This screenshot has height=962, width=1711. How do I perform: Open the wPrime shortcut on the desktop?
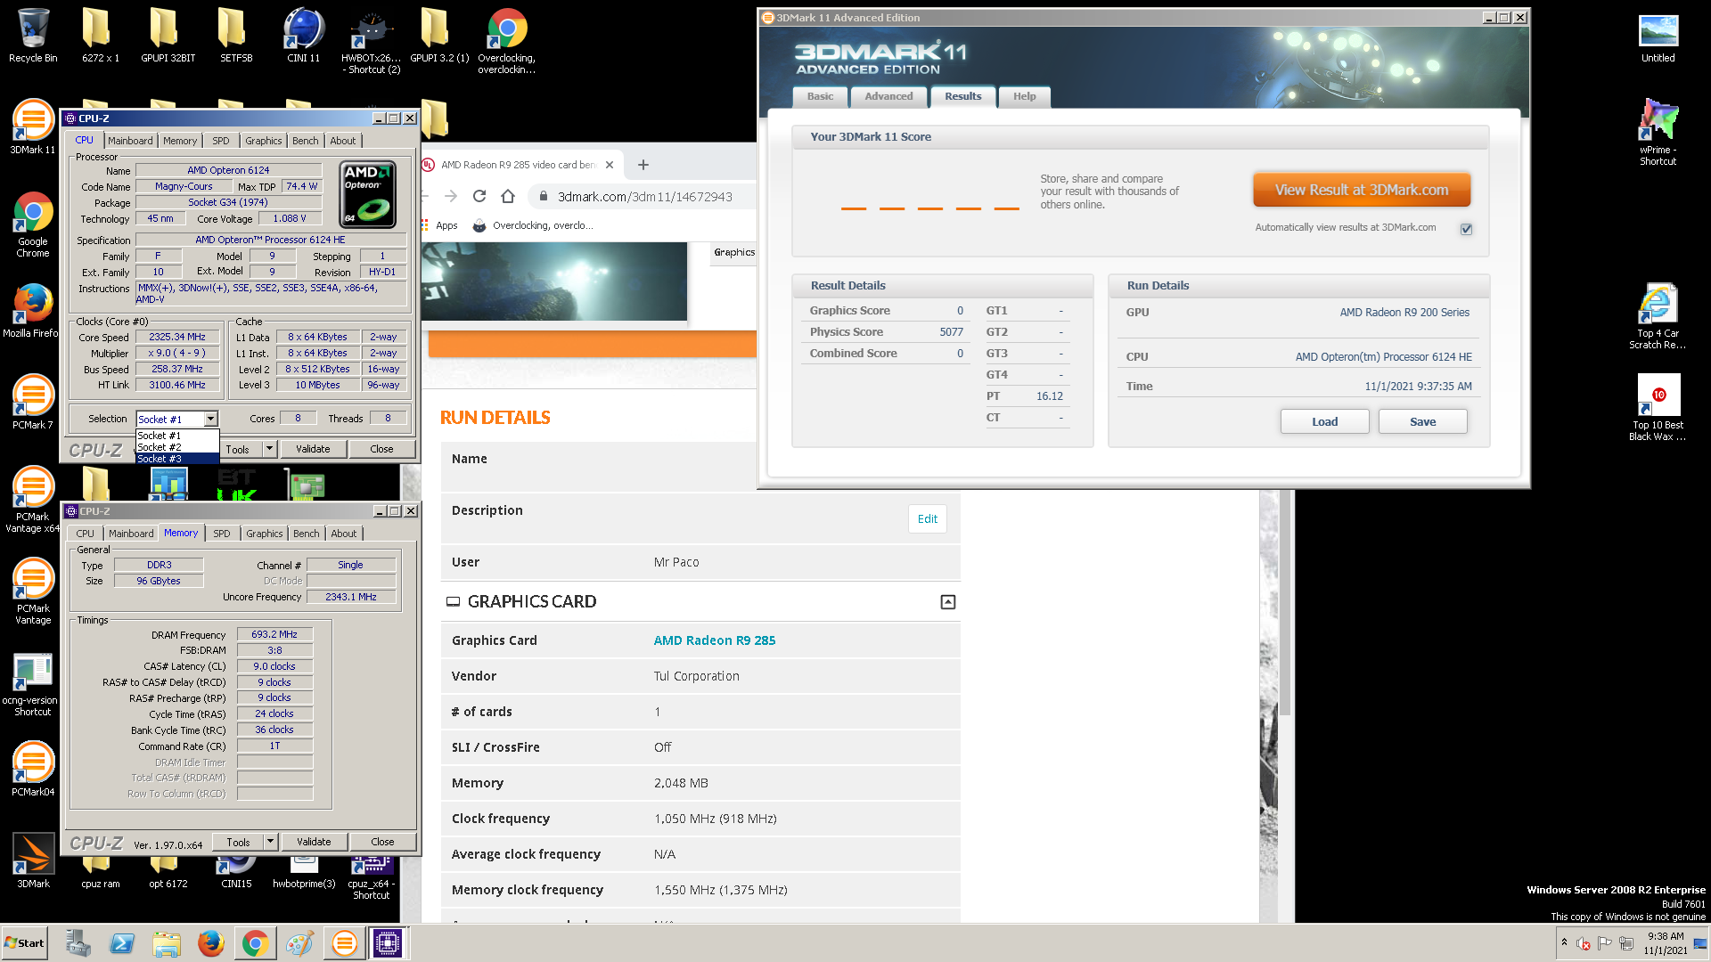coord(1658,132)
